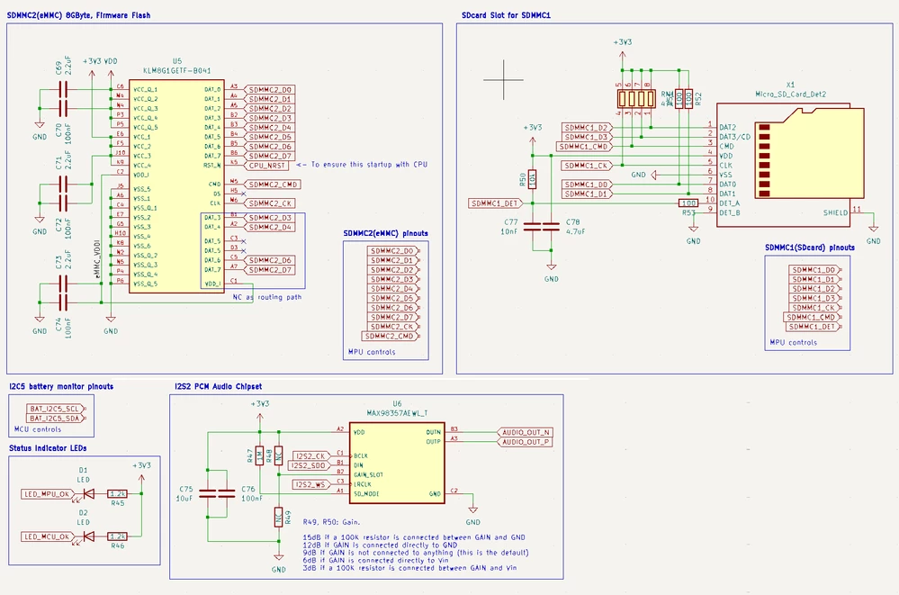The image size is (899, 595).
Task: Select the C76 100nF capacitor symbol
Action: (x=227, y=493)
